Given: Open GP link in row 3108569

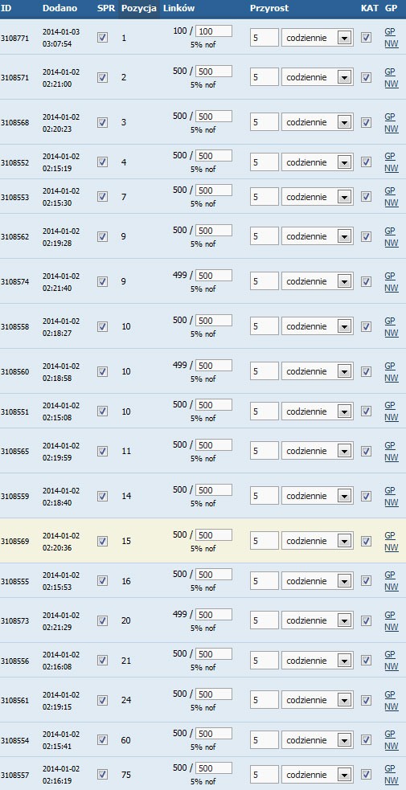Looking at the screenshot, I should coord(390,534).
